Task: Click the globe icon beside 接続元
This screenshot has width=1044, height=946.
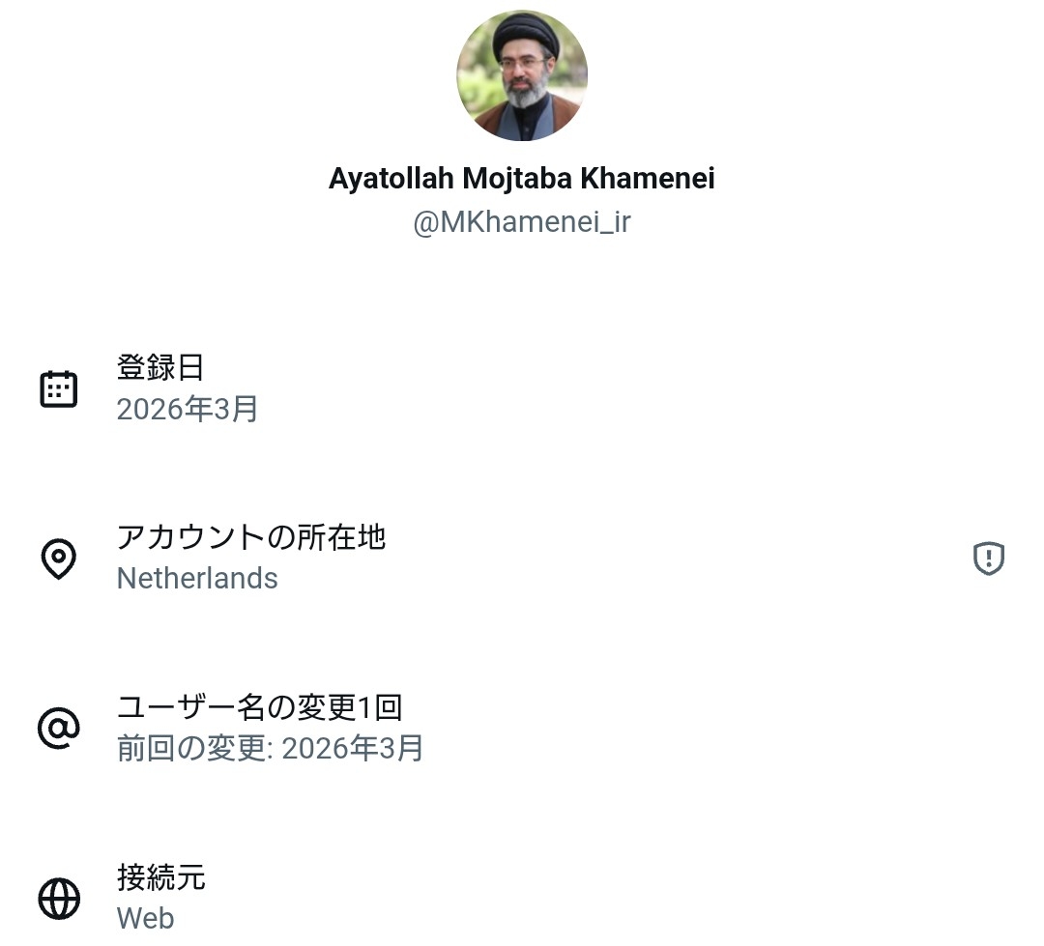Action: point(58,899)
